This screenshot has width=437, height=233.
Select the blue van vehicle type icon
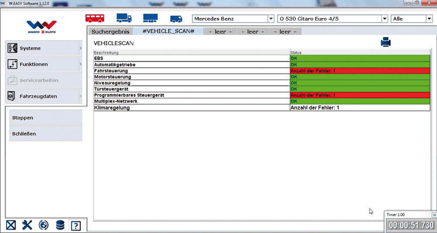[176, 19]
